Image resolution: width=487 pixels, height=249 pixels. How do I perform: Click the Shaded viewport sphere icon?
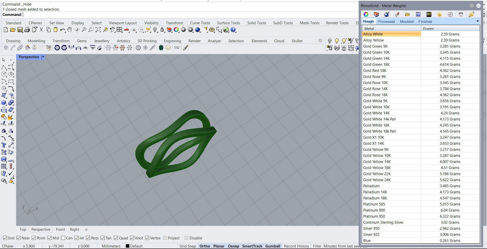183,30
